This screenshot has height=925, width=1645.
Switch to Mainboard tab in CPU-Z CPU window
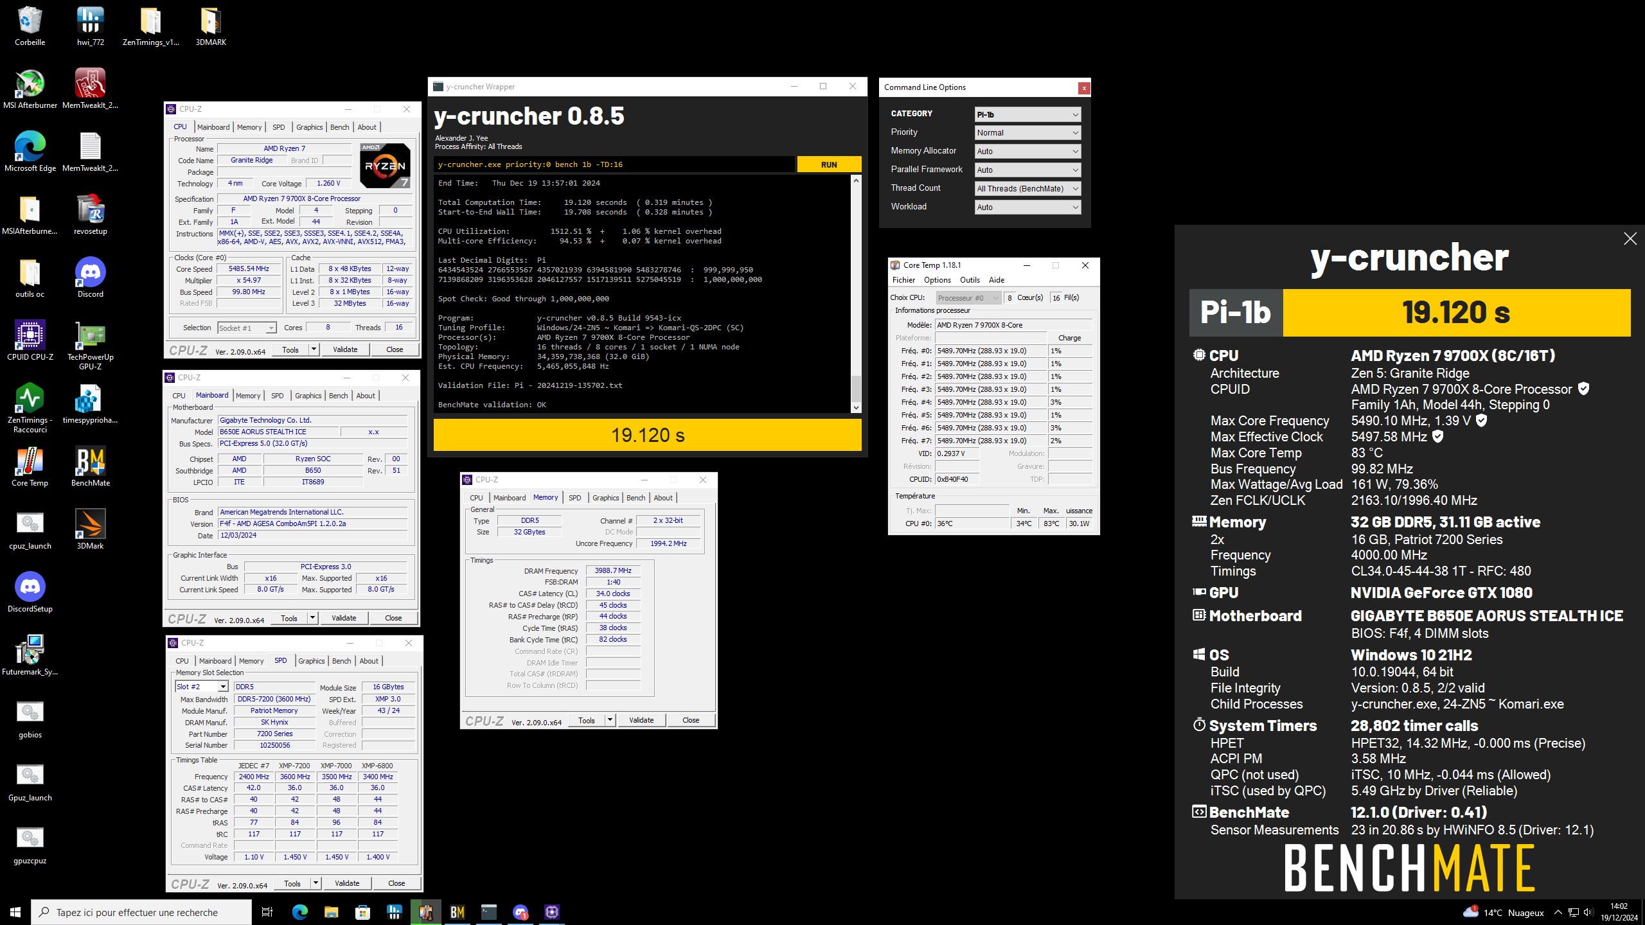click(x=213, y=127)
